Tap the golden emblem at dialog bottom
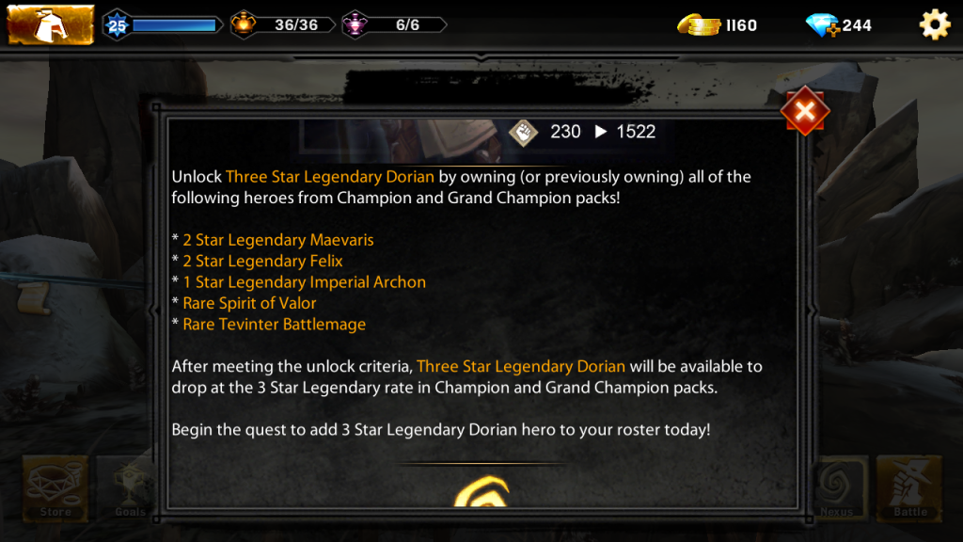 [x=482, y=491]
